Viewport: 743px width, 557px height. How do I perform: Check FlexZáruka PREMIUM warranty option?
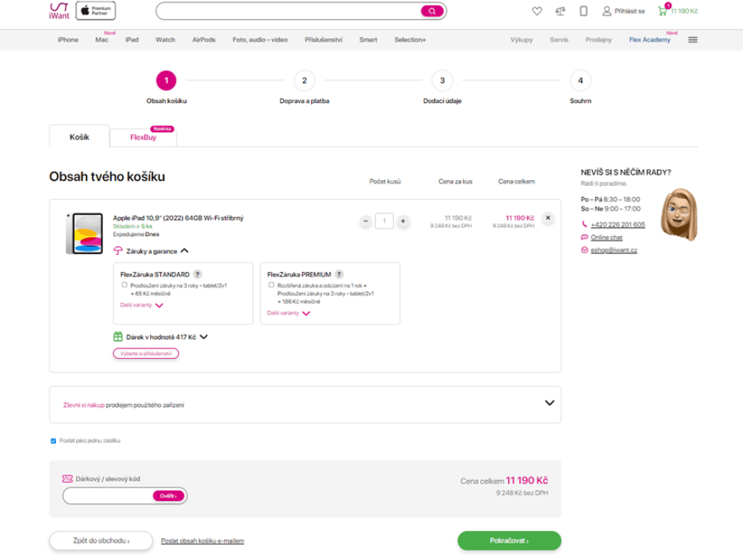[271, 285]
